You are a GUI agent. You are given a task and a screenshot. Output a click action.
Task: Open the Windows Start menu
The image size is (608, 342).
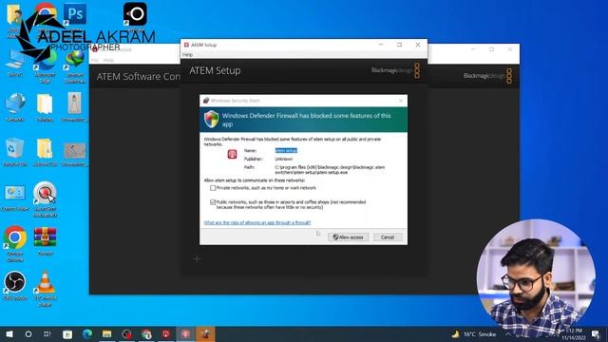click(x=9, y=333)
